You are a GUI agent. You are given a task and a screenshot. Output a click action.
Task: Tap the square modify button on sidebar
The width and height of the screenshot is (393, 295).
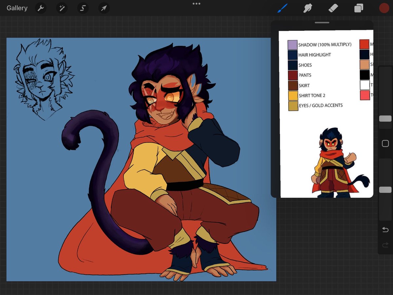(x=385, y=144)
